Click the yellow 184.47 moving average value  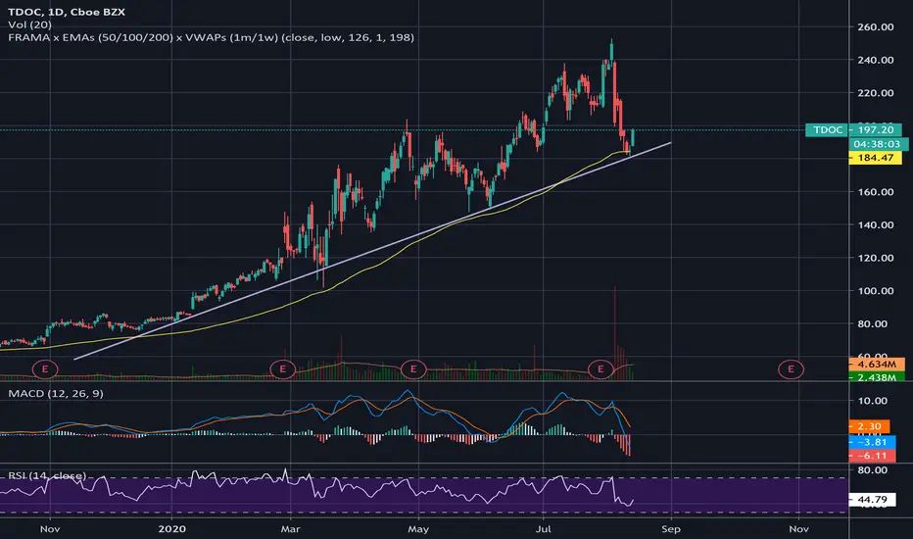875,158
